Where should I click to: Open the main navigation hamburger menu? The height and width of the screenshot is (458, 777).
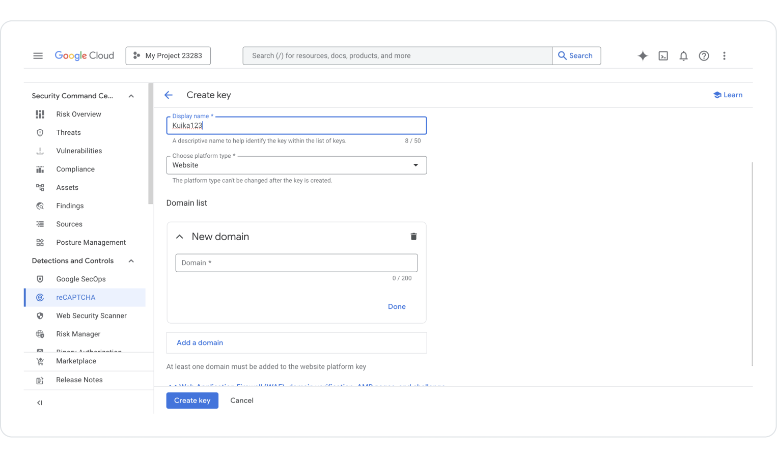pyautogui.click(x=38, y=55)
